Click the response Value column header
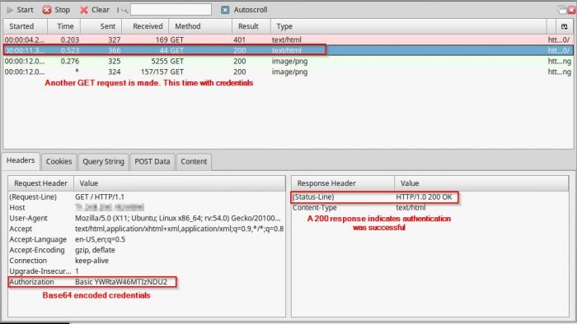Screen dimensions: 577x324 (481, 183)
